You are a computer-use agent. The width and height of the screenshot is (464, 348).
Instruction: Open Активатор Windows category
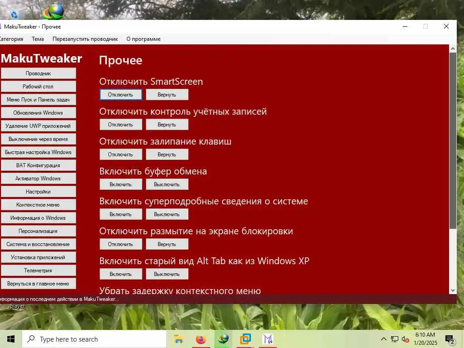pyautogui.click(x=39, y=179)
